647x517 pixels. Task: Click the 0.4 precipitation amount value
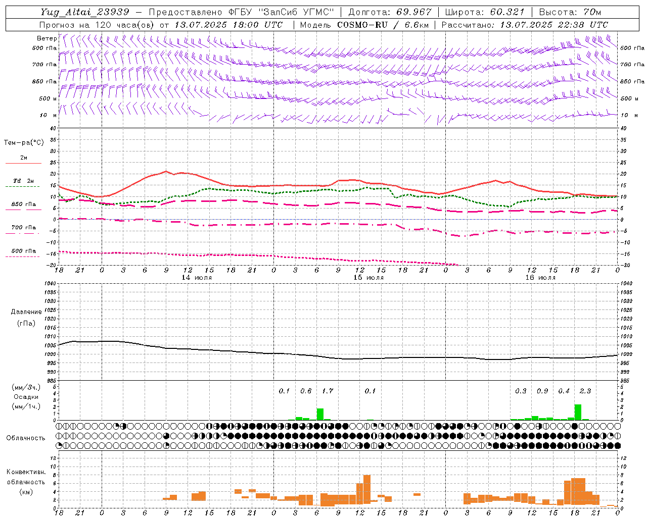pyautogui.click(x=564, y=391)
